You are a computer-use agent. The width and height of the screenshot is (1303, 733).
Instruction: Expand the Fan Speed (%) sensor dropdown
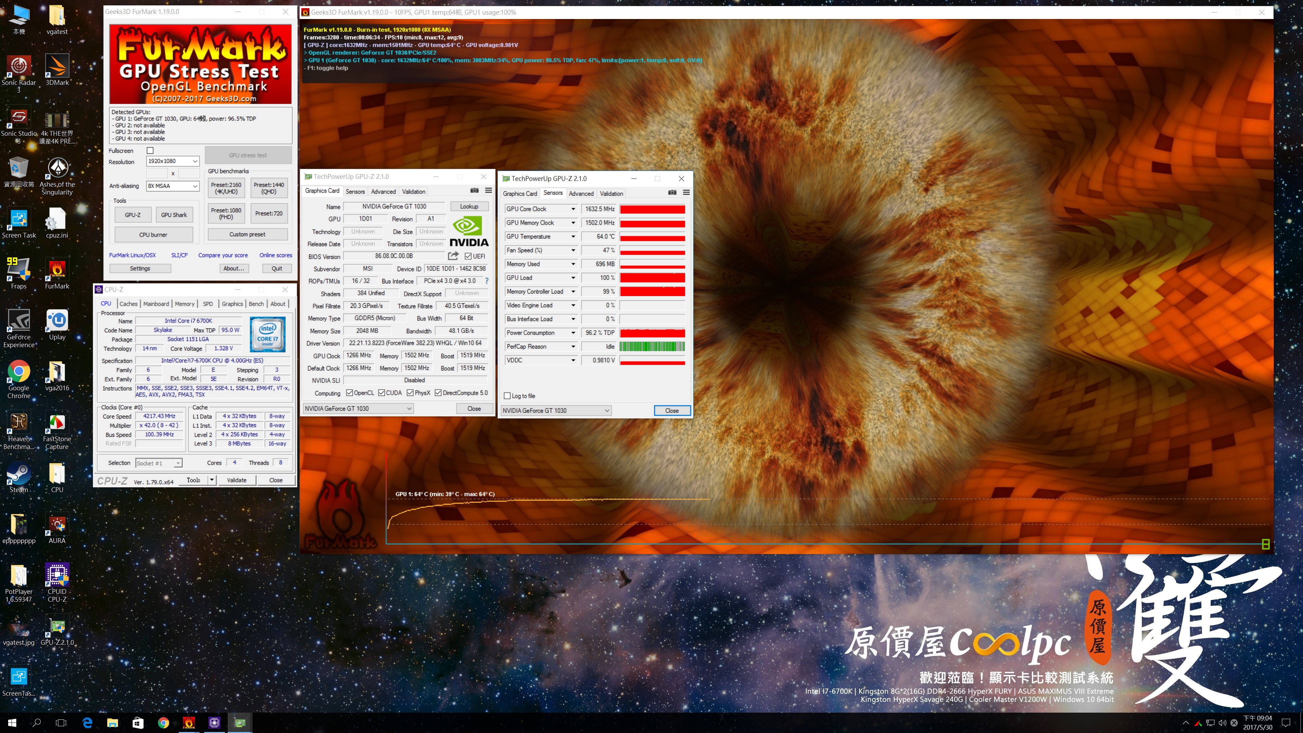pyautogui.click(x=573, y=250)
